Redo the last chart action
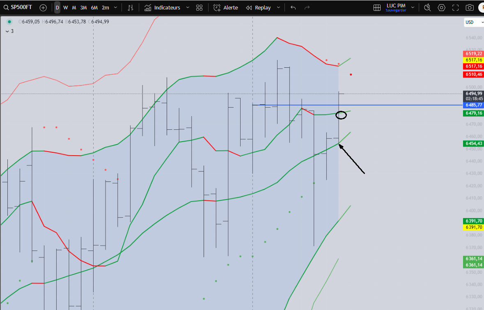This screenshot has height=310, width=484. point(307,8)
